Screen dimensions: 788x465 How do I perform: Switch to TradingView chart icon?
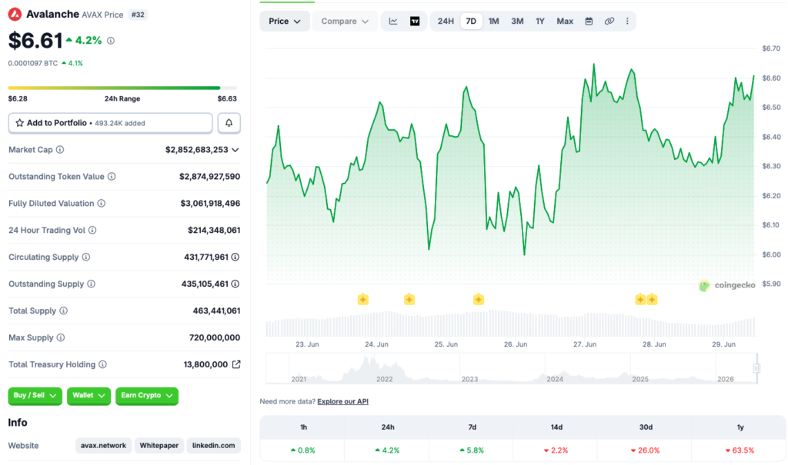tap(415, 21)
